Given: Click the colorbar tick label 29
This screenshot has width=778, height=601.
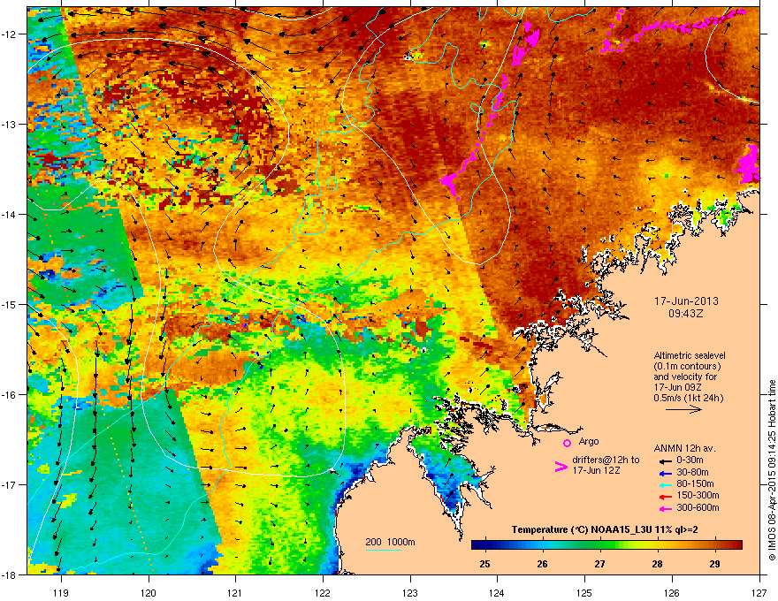Looking at the screenshot, I should [x=714, y=564].
